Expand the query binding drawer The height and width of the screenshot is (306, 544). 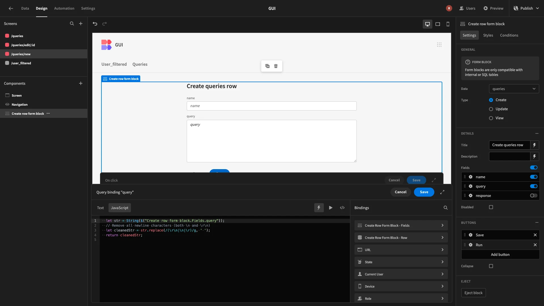(442, 192)
